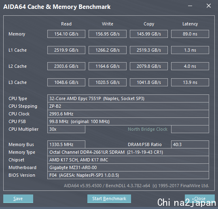Start the benchmark

109,199
